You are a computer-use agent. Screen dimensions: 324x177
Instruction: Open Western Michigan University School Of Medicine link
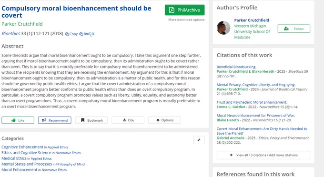252,31
